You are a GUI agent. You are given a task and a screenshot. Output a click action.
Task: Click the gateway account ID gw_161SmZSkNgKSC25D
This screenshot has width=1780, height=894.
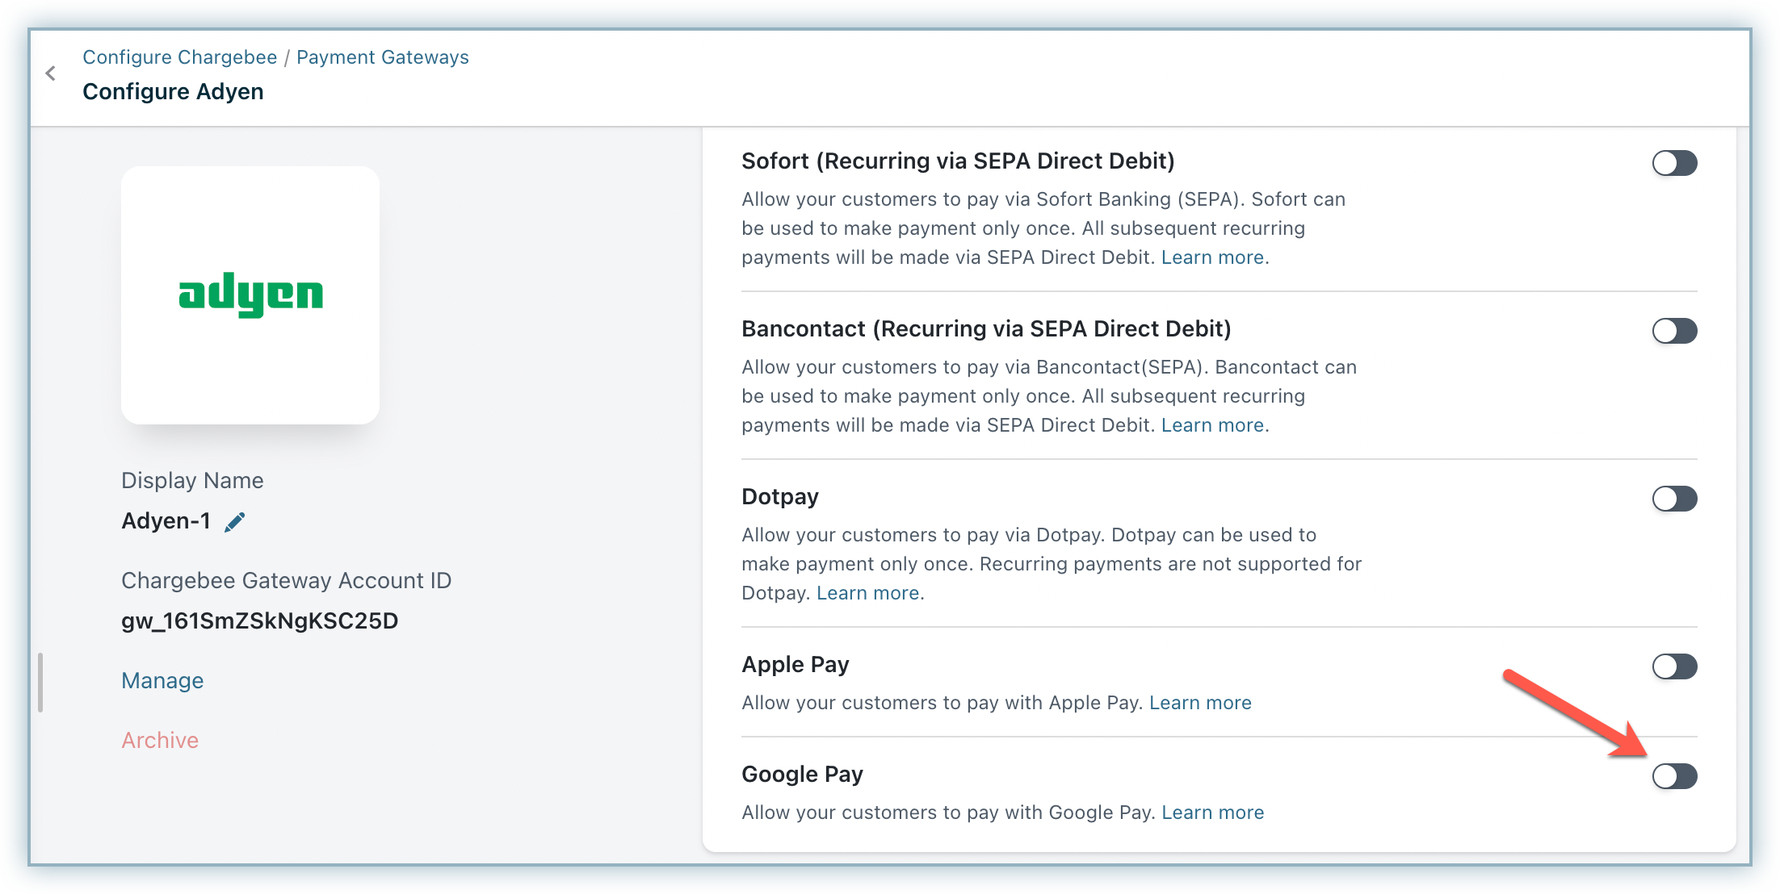tap(259, 621)
